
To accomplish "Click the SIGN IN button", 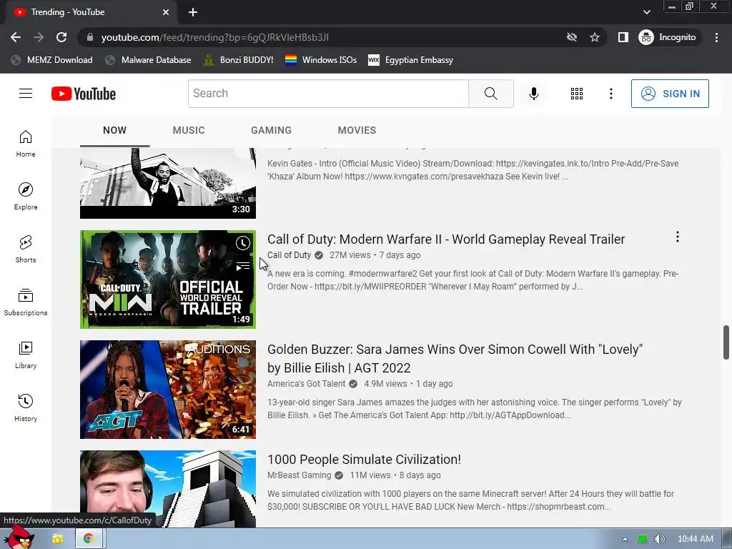I will point(670,94).
